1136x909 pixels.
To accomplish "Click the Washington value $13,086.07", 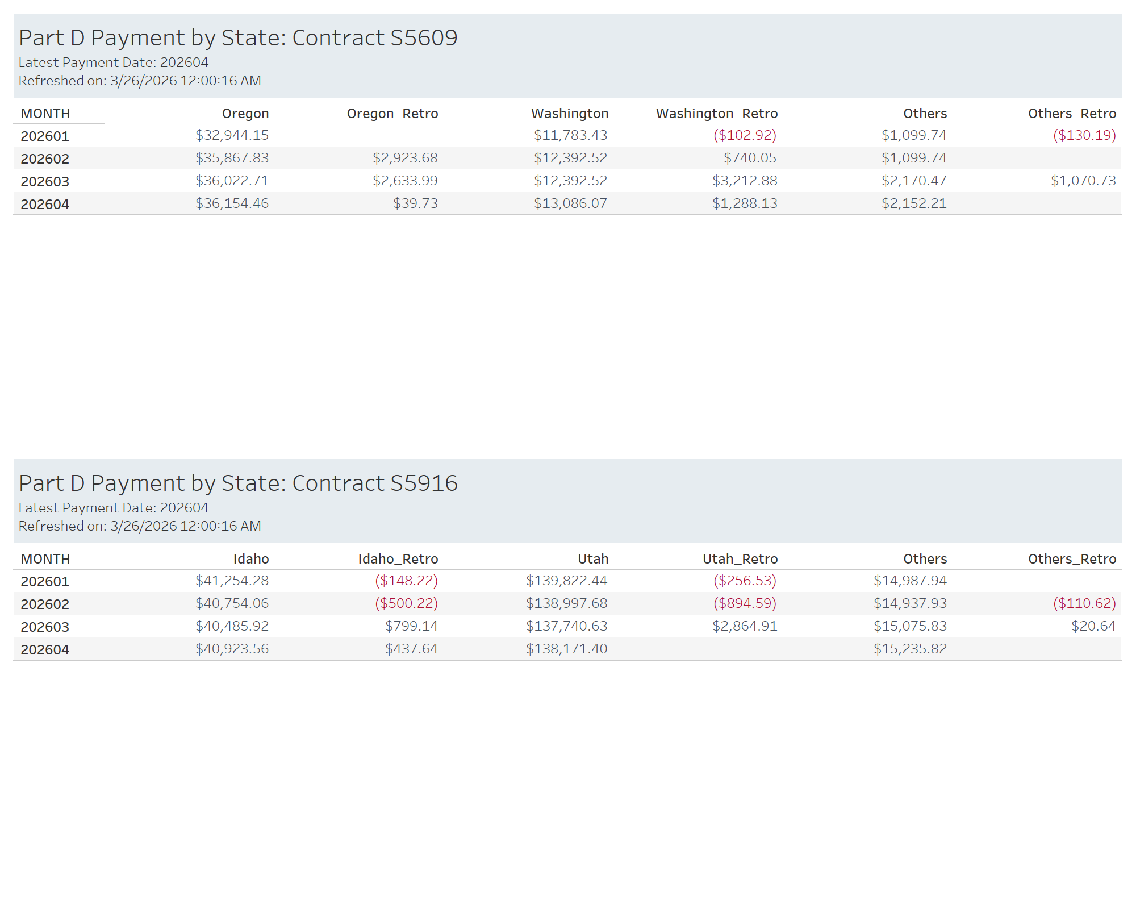I will [570, 203].
